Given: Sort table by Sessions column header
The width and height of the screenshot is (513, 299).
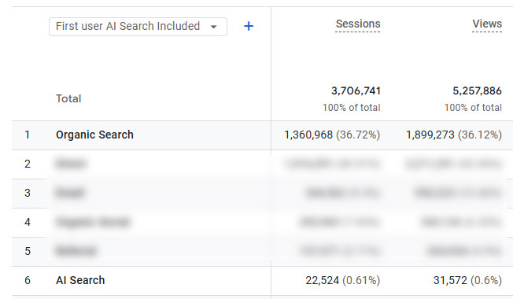Looking at the screenshot, I should 358,24.
